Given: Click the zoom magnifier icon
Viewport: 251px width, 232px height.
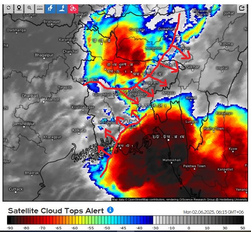Looking at the screenshot, I should coord(29,8).
